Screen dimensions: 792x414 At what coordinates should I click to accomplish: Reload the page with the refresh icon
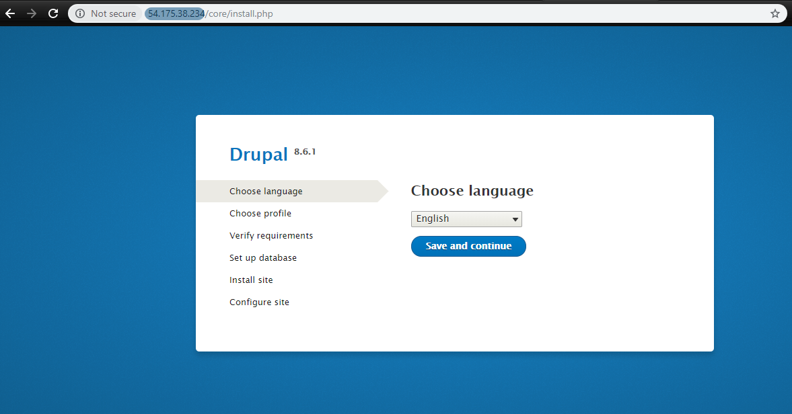[x=53, y=13]
